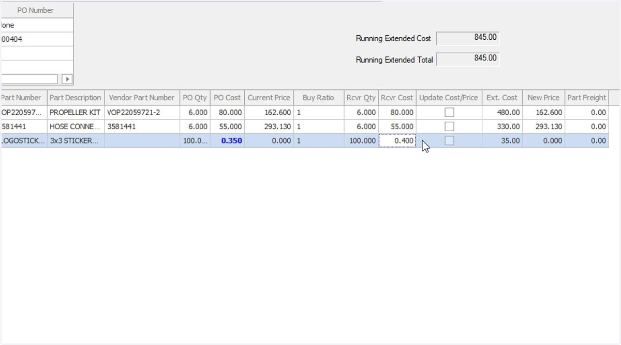Click New Price 0.000 in sticker row

543,140
